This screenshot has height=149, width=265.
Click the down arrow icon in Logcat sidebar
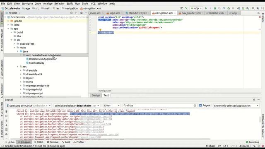point(7,125)
